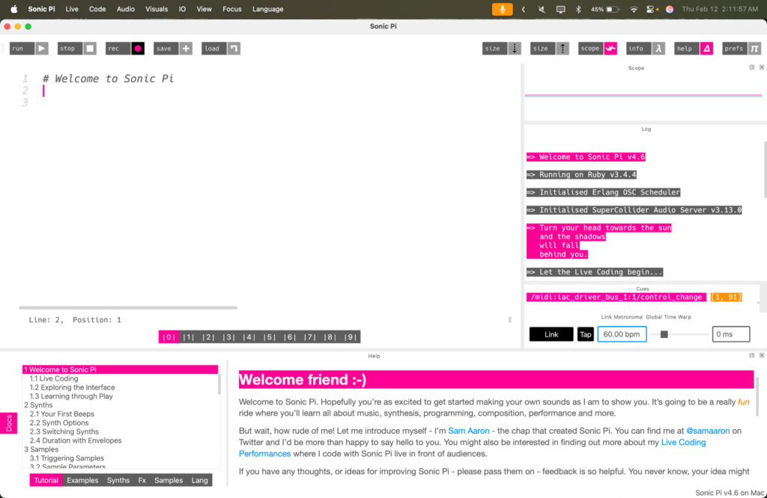Enable Link metronome sync
Screen dimensions: 767x498
pyautogui.click(x=551, y=333)
